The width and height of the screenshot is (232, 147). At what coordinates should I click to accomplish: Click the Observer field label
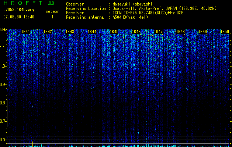(75, 4)
